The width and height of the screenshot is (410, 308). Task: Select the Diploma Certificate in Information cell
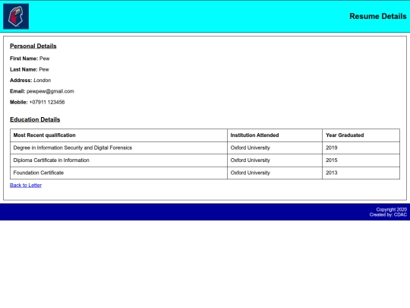[118, 160]
